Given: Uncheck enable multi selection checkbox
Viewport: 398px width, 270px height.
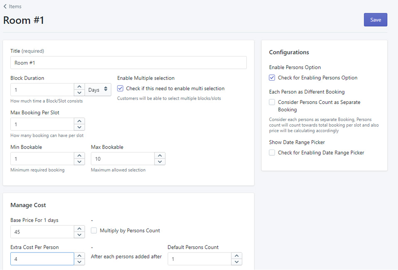Looking at the screenshot, I should [120, 88].
